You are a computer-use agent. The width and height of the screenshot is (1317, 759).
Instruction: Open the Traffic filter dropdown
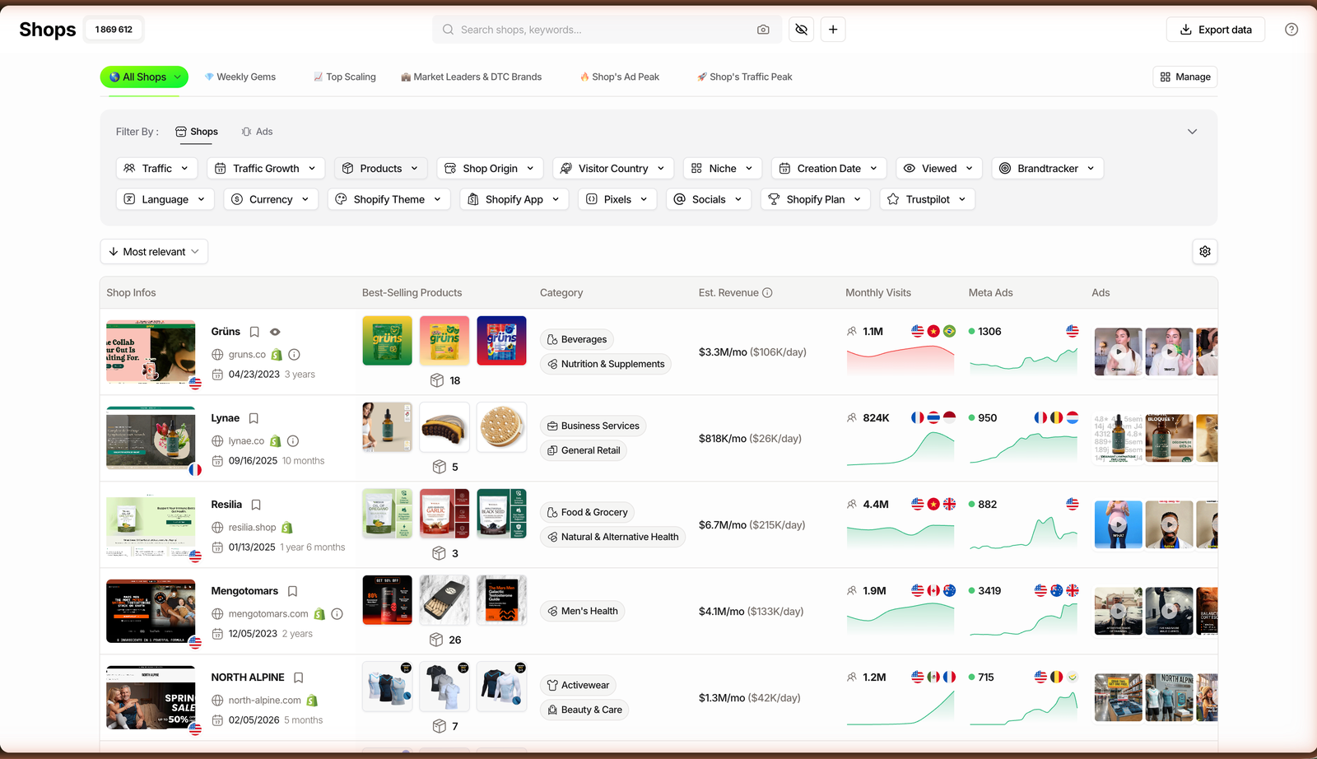[157, 168]
